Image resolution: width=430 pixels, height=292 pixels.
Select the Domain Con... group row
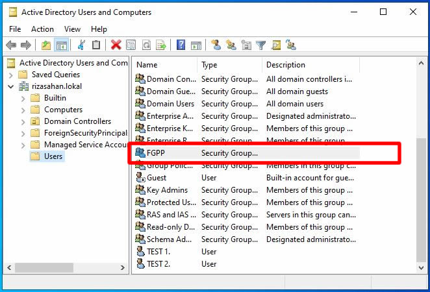click(x=247, y=79)
